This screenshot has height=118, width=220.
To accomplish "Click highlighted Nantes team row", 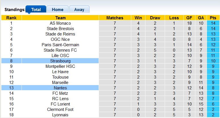I will coord(60,88).
